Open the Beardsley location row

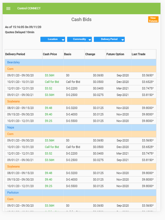tap(80, 62)
